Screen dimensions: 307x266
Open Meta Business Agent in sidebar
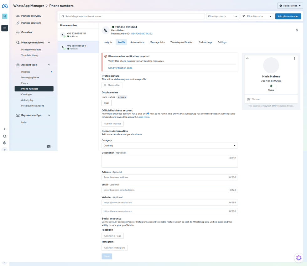[33, 106]
